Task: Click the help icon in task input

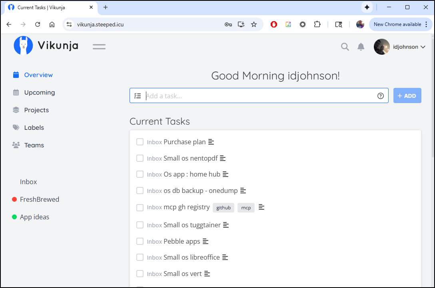Action: click(380, 96)
